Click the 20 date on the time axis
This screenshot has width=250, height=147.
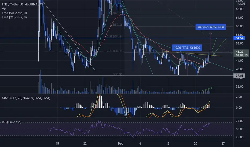[x=196, y=144]
